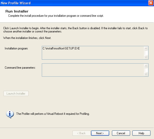Select the Run Installer heading text
Image resolution: width=154 pixels, height=139 pixels.
(17, 11)
